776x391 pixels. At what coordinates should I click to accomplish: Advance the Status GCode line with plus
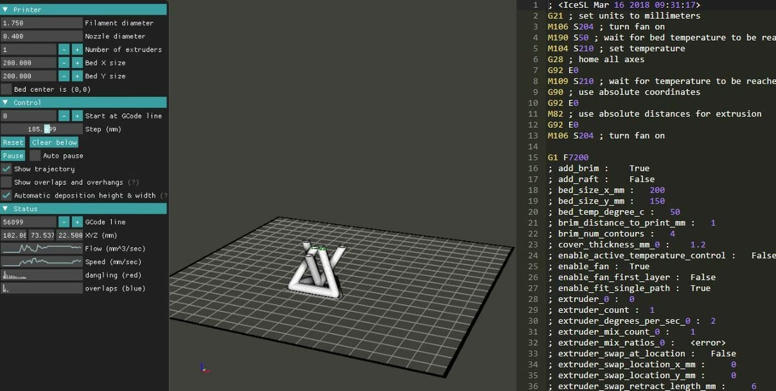(77, 222)
